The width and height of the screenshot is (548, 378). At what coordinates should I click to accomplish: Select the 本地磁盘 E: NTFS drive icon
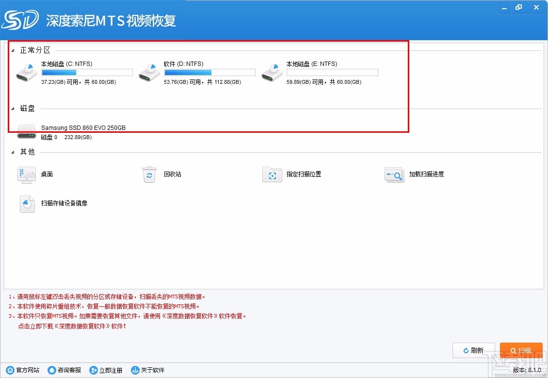click(271, 72)
